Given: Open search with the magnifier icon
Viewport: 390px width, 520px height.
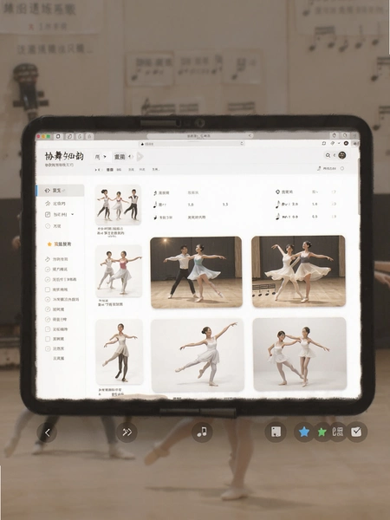Looking at the screenshot, I should coord(328,155).
